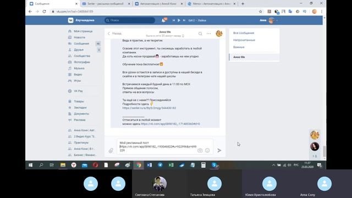Click the browser address bar
The height and width of the screenshot is (198, 352).
point(155,12)
